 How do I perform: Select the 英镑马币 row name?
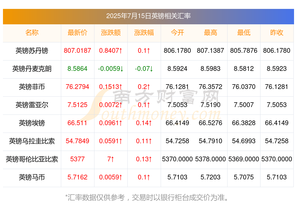(x=32, y=177)
